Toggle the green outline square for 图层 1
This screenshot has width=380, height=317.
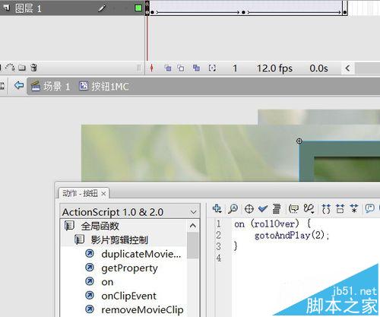click(138, 8)
